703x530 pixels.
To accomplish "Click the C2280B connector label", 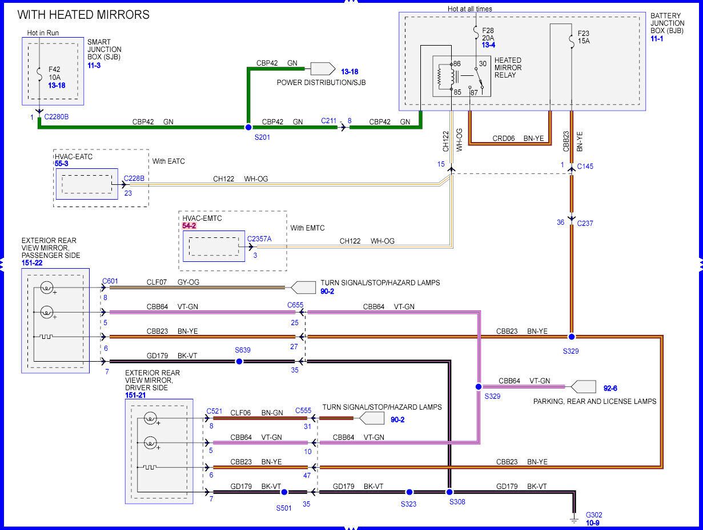I will 57,117.
